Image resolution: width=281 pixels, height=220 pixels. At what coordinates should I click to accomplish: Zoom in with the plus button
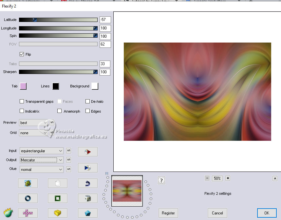tap(228, 178)
